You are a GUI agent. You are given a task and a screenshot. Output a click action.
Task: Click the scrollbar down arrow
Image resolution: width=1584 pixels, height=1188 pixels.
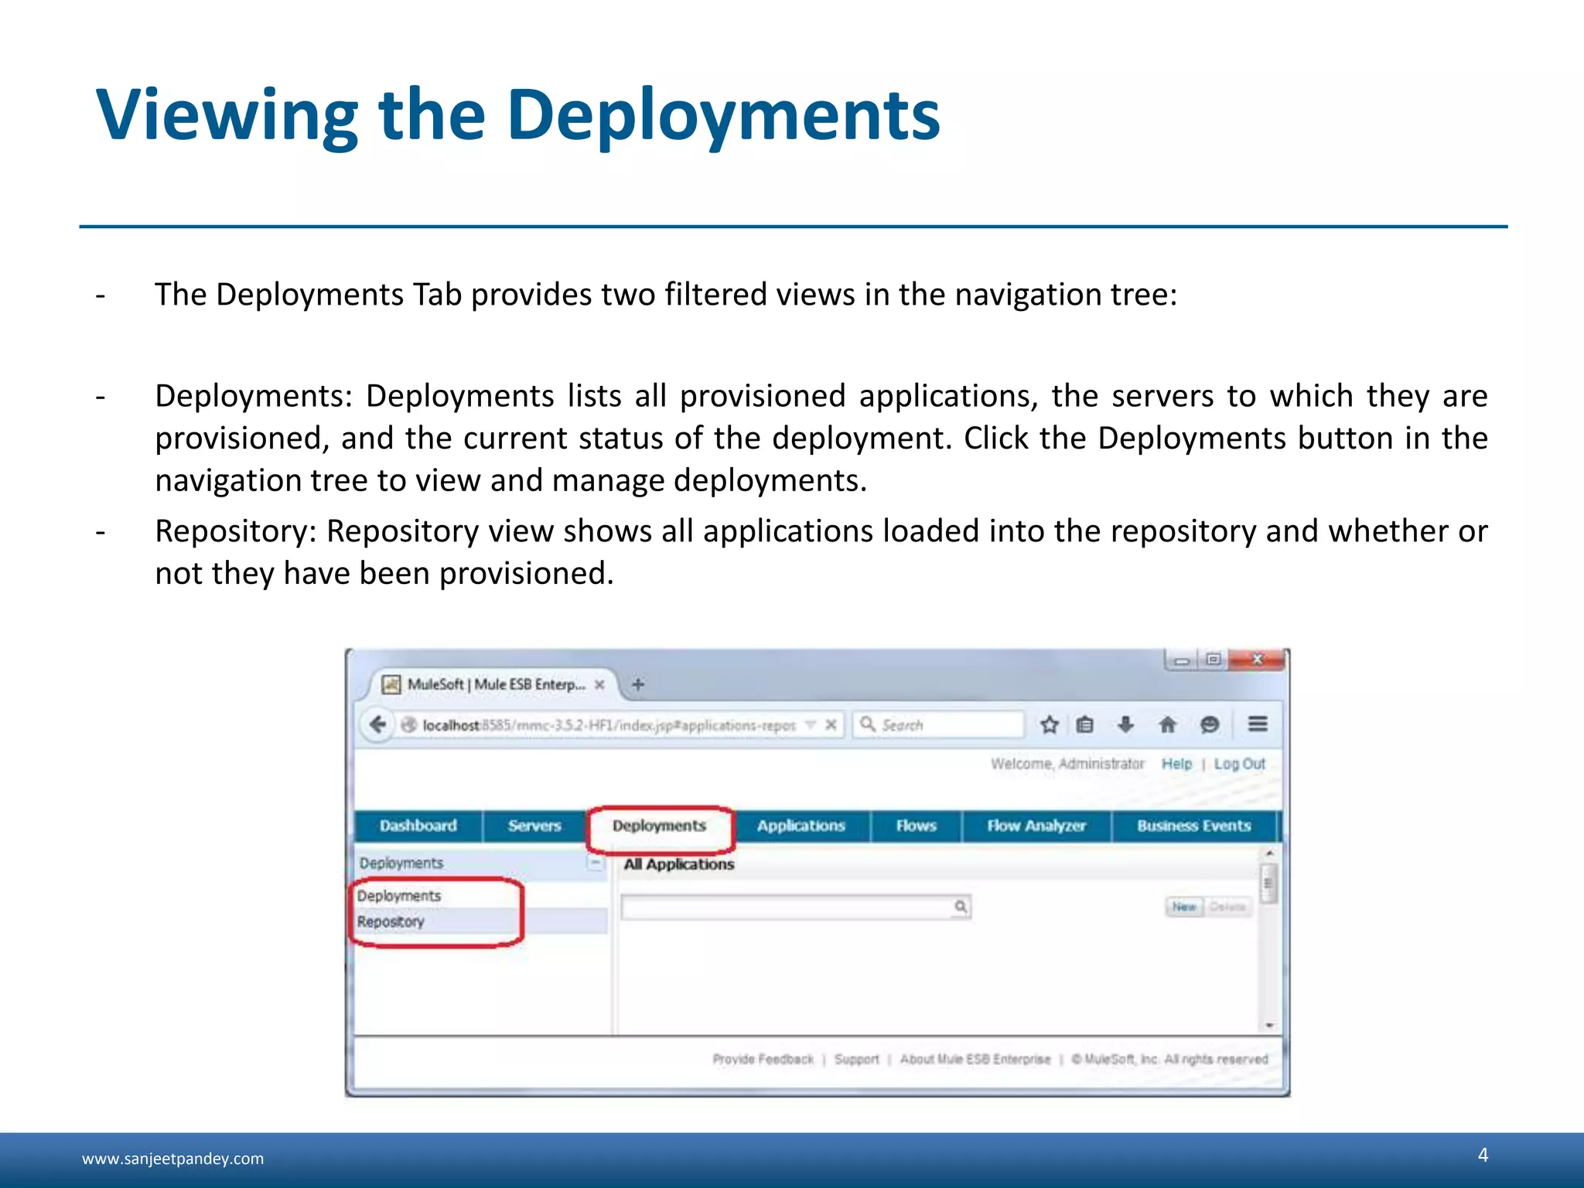click(x=1269, y=1026)
